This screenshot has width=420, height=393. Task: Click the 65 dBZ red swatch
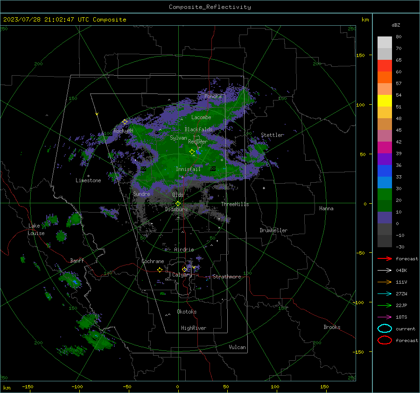(385, 66)
